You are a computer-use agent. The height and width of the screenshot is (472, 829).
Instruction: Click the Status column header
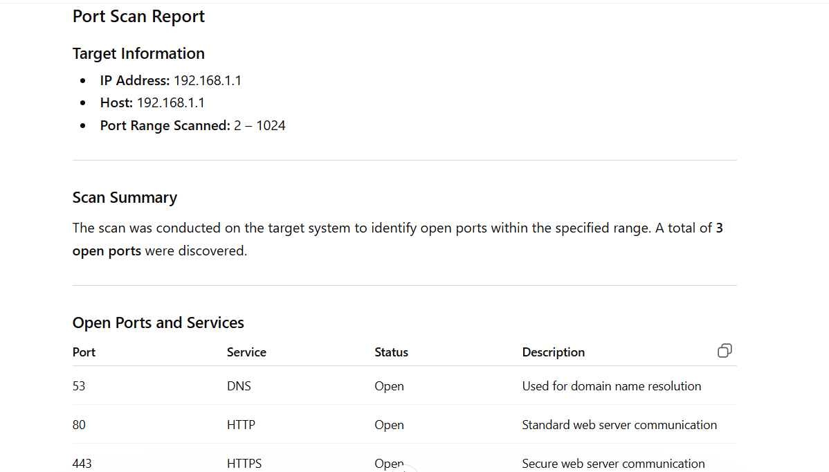pyautogui.click(x=391, y=352)
